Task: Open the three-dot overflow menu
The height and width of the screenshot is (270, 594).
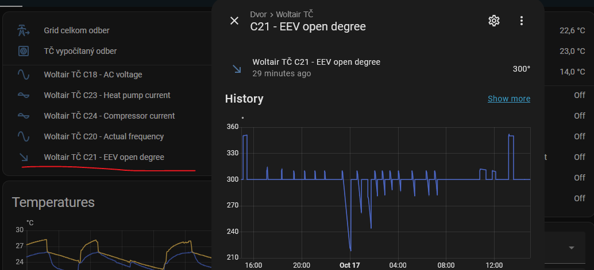Action: pyautogui.click(x=522, y=21)
